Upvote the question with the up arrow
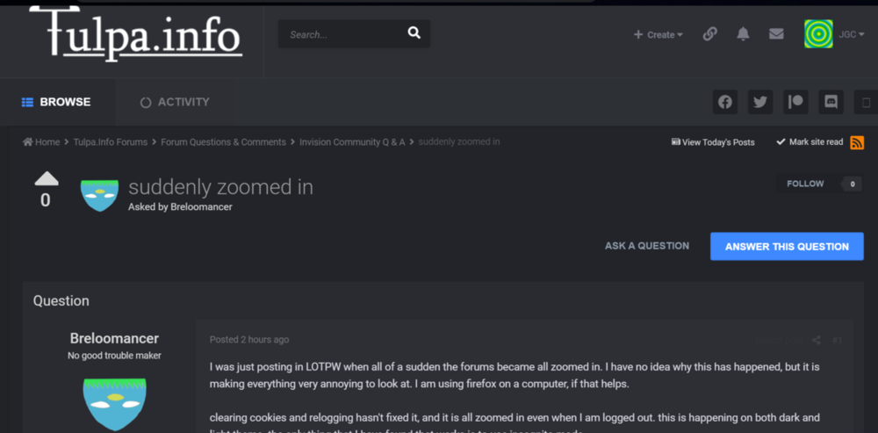Image resolution: width=878 pixels, height=433 pixels. point(47,178)
